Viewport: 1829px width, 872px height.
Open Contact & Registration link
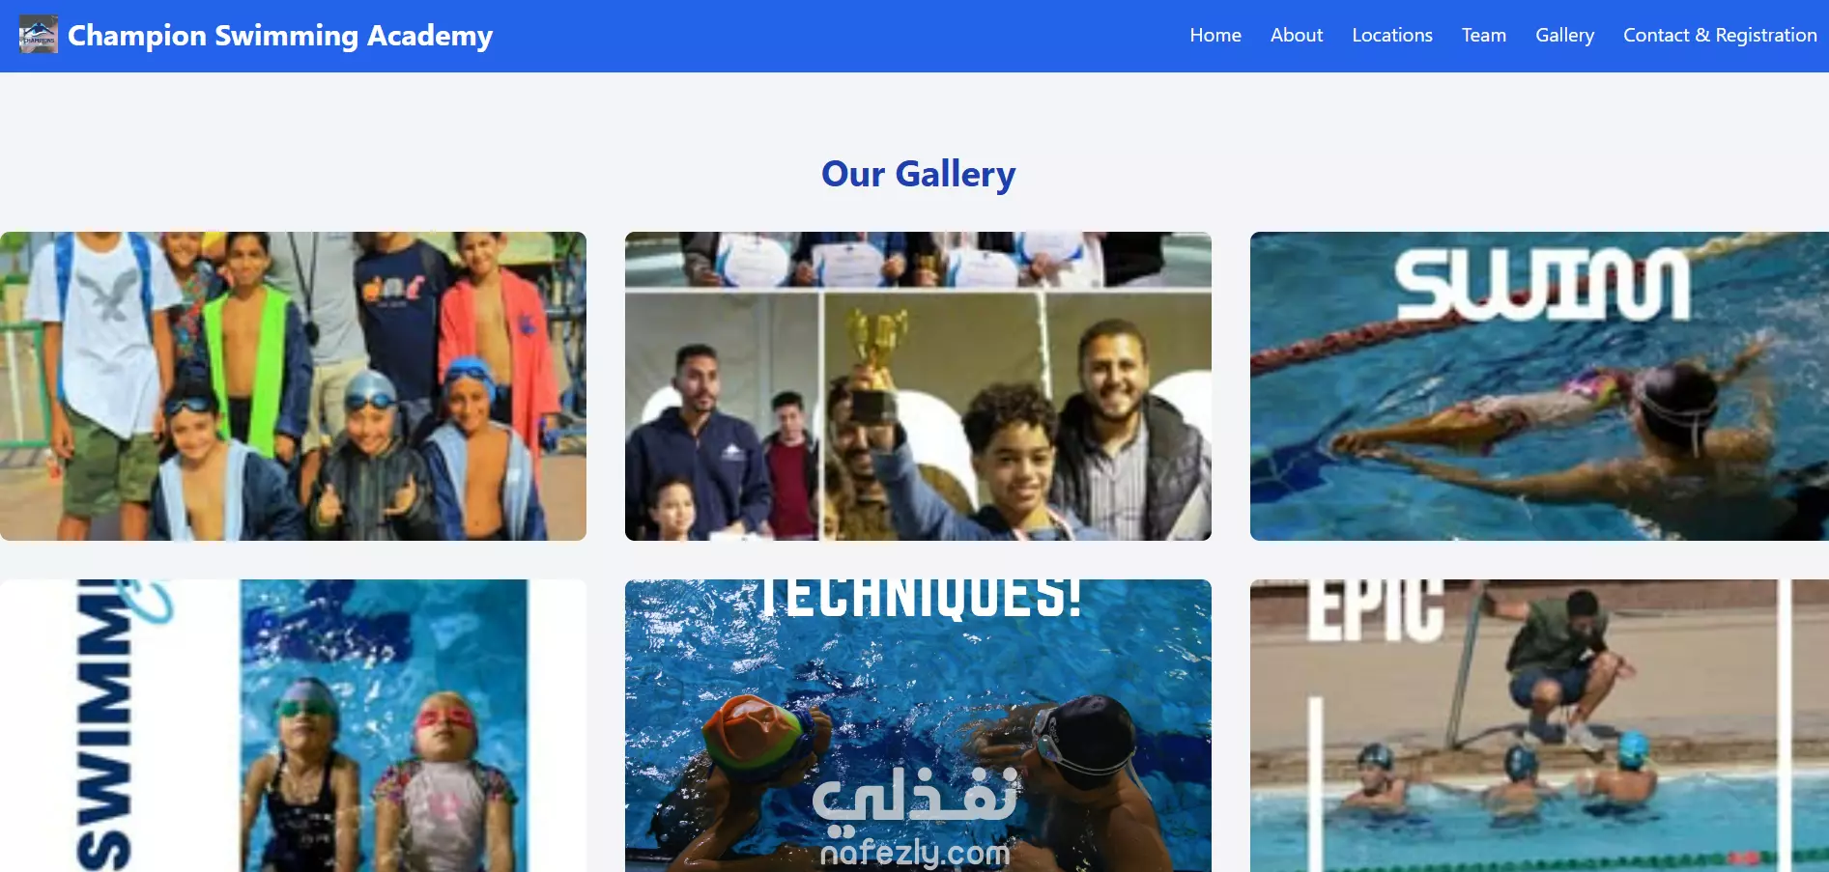point(1720,35)
